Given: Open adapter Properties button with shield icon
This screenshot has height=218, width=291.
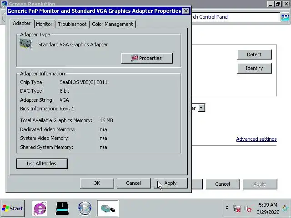Looking at the screenshot, I should click(147, 58).
